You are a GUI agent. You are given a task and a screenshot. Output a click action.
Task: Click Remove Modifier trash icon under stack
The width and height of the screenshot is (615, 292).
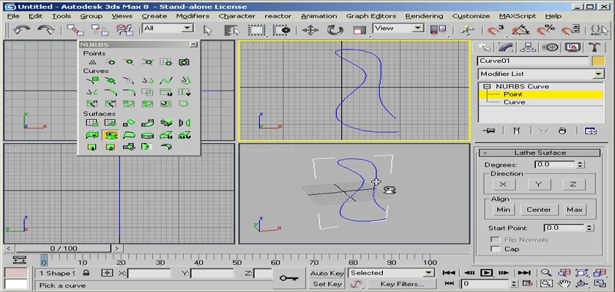562,131
